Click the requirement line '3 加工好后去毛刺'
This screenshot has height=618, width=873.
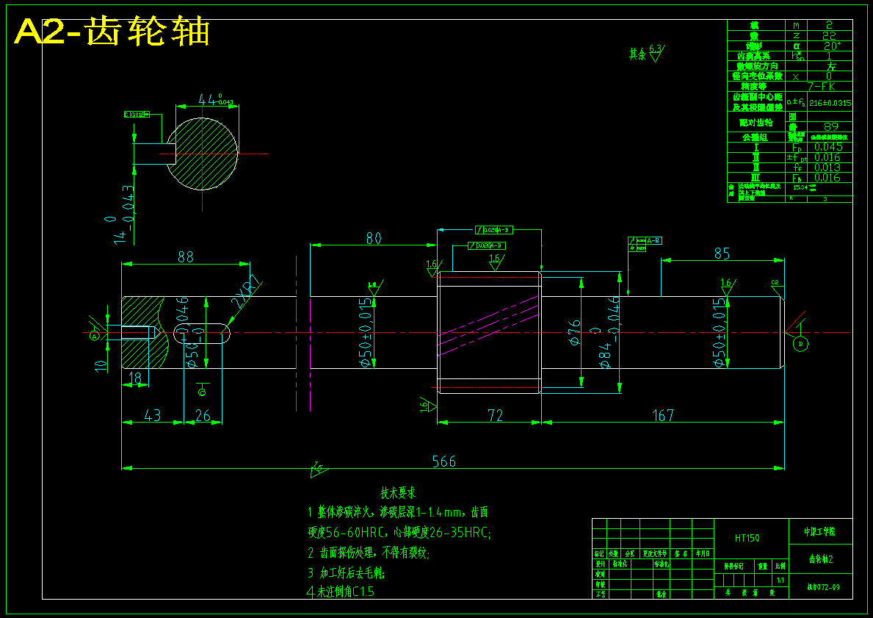(x=347, y=573)
